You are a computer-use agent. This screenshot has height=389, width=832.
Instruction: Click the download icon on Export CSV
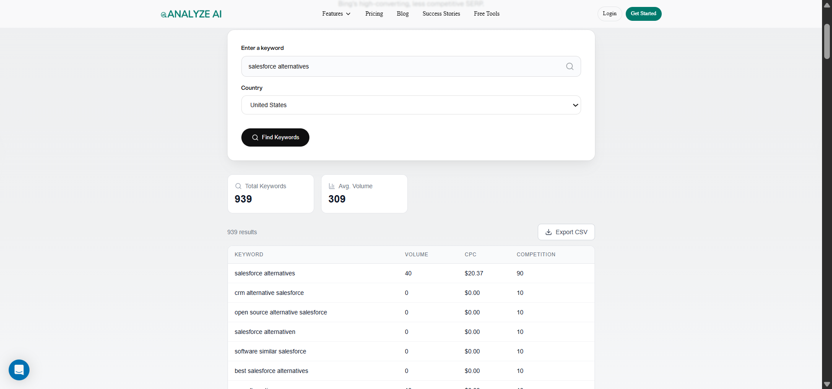[x=549, y=232]
